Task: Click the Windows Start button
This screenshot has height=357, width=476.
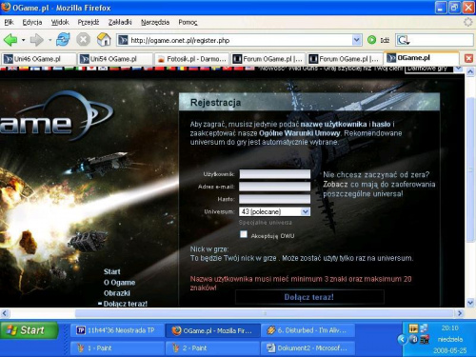Action: coord(30,330)
